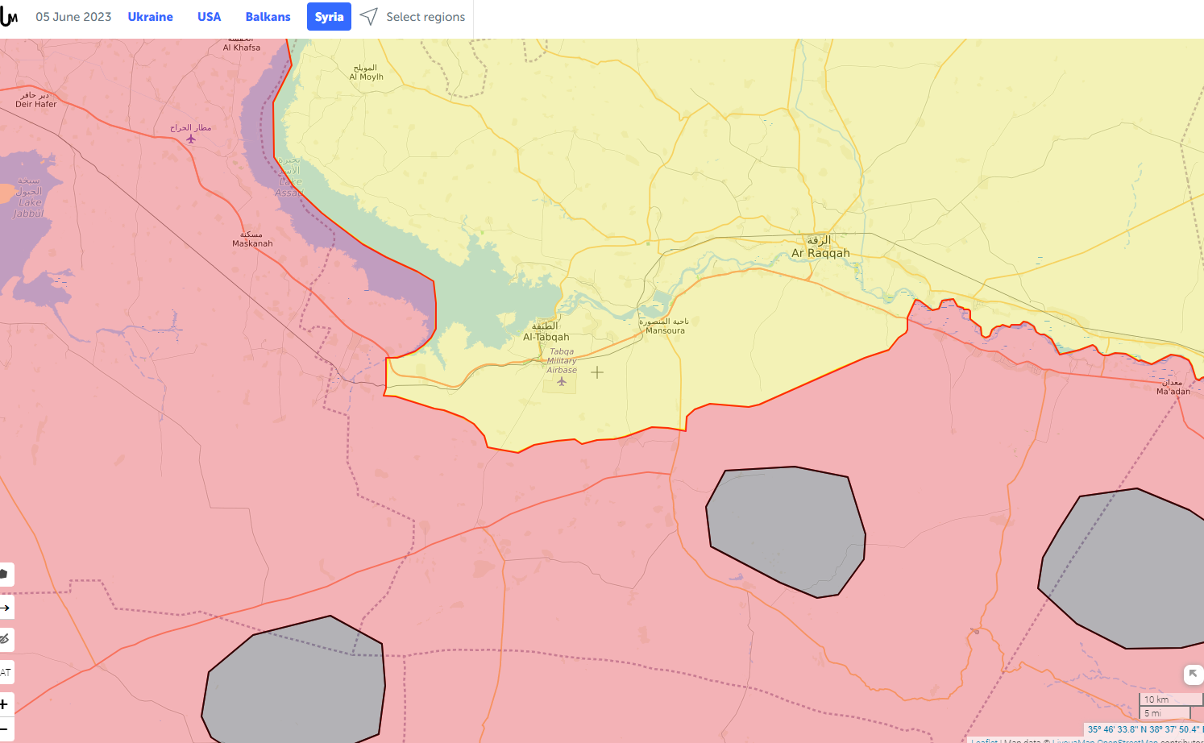Click the Liveuamap logo

pyautogui.click(x=9, y=16)
